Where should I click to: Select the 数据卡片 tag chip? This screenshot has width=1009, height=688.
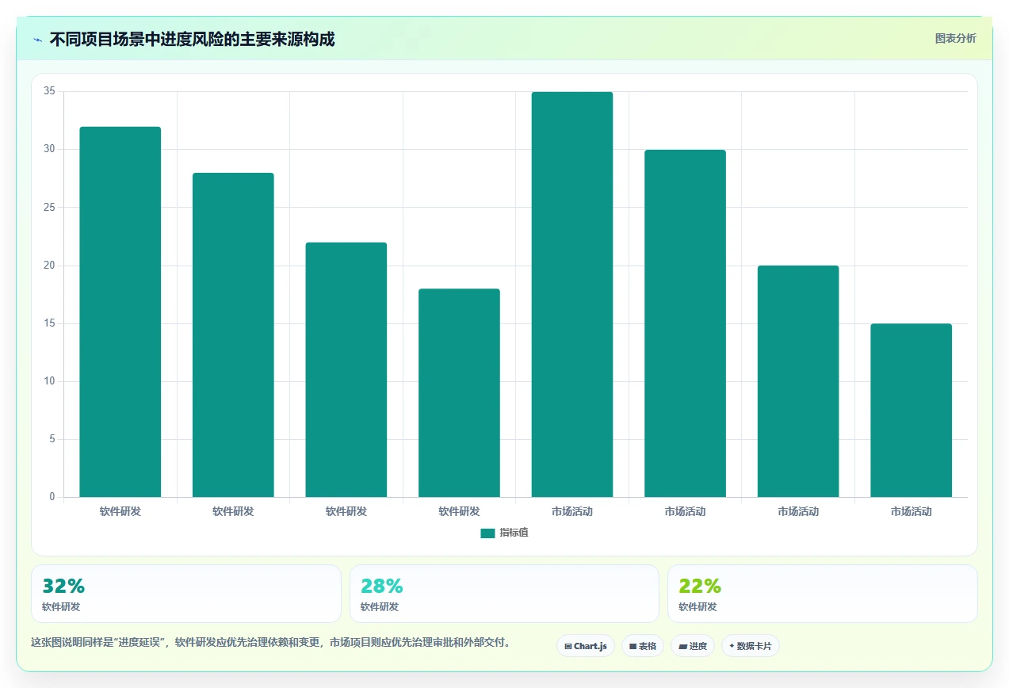click(751, 646)
